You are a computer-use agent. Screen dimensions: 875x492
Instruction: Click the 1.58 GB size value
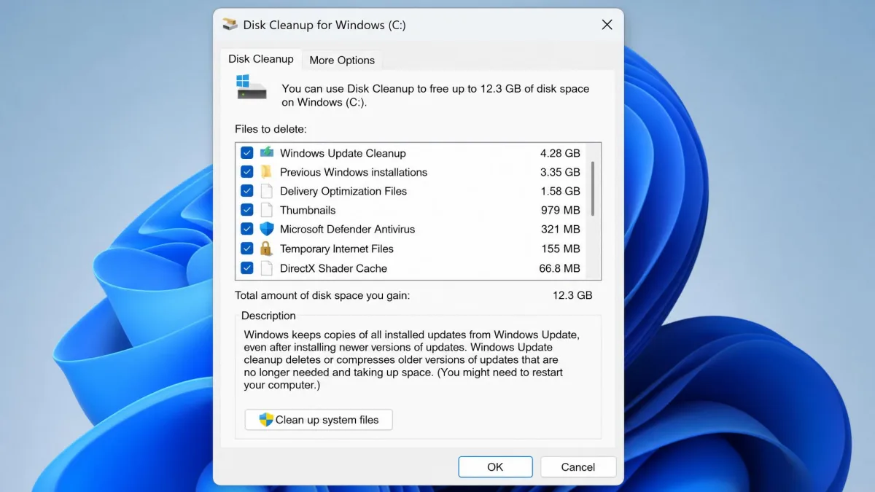(560, 191)
